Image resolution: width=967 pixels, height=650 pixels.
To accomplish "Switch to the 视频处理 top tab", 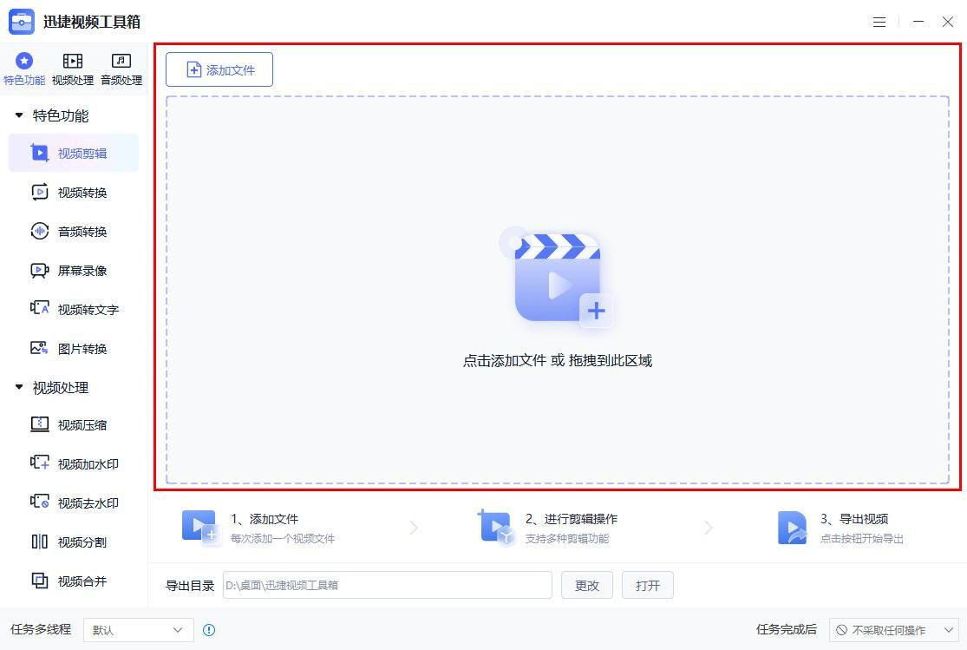I will 73,69.
